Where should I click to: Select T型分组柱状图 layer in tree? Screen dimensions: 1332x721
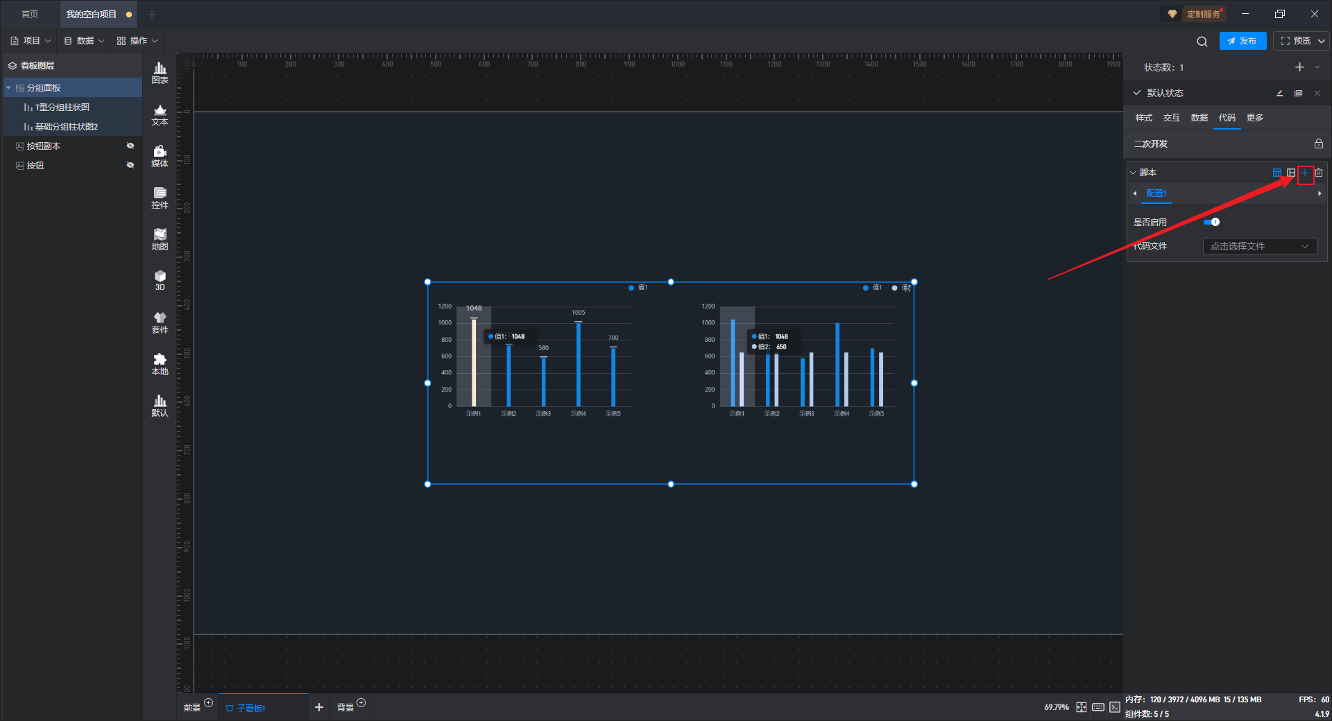coord(62,107)
